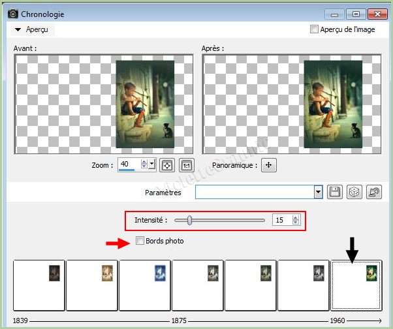The height and width of the screenshot is (329, 393).
Task: Randomize parameters with the dice icon
Action: (354, 192)
